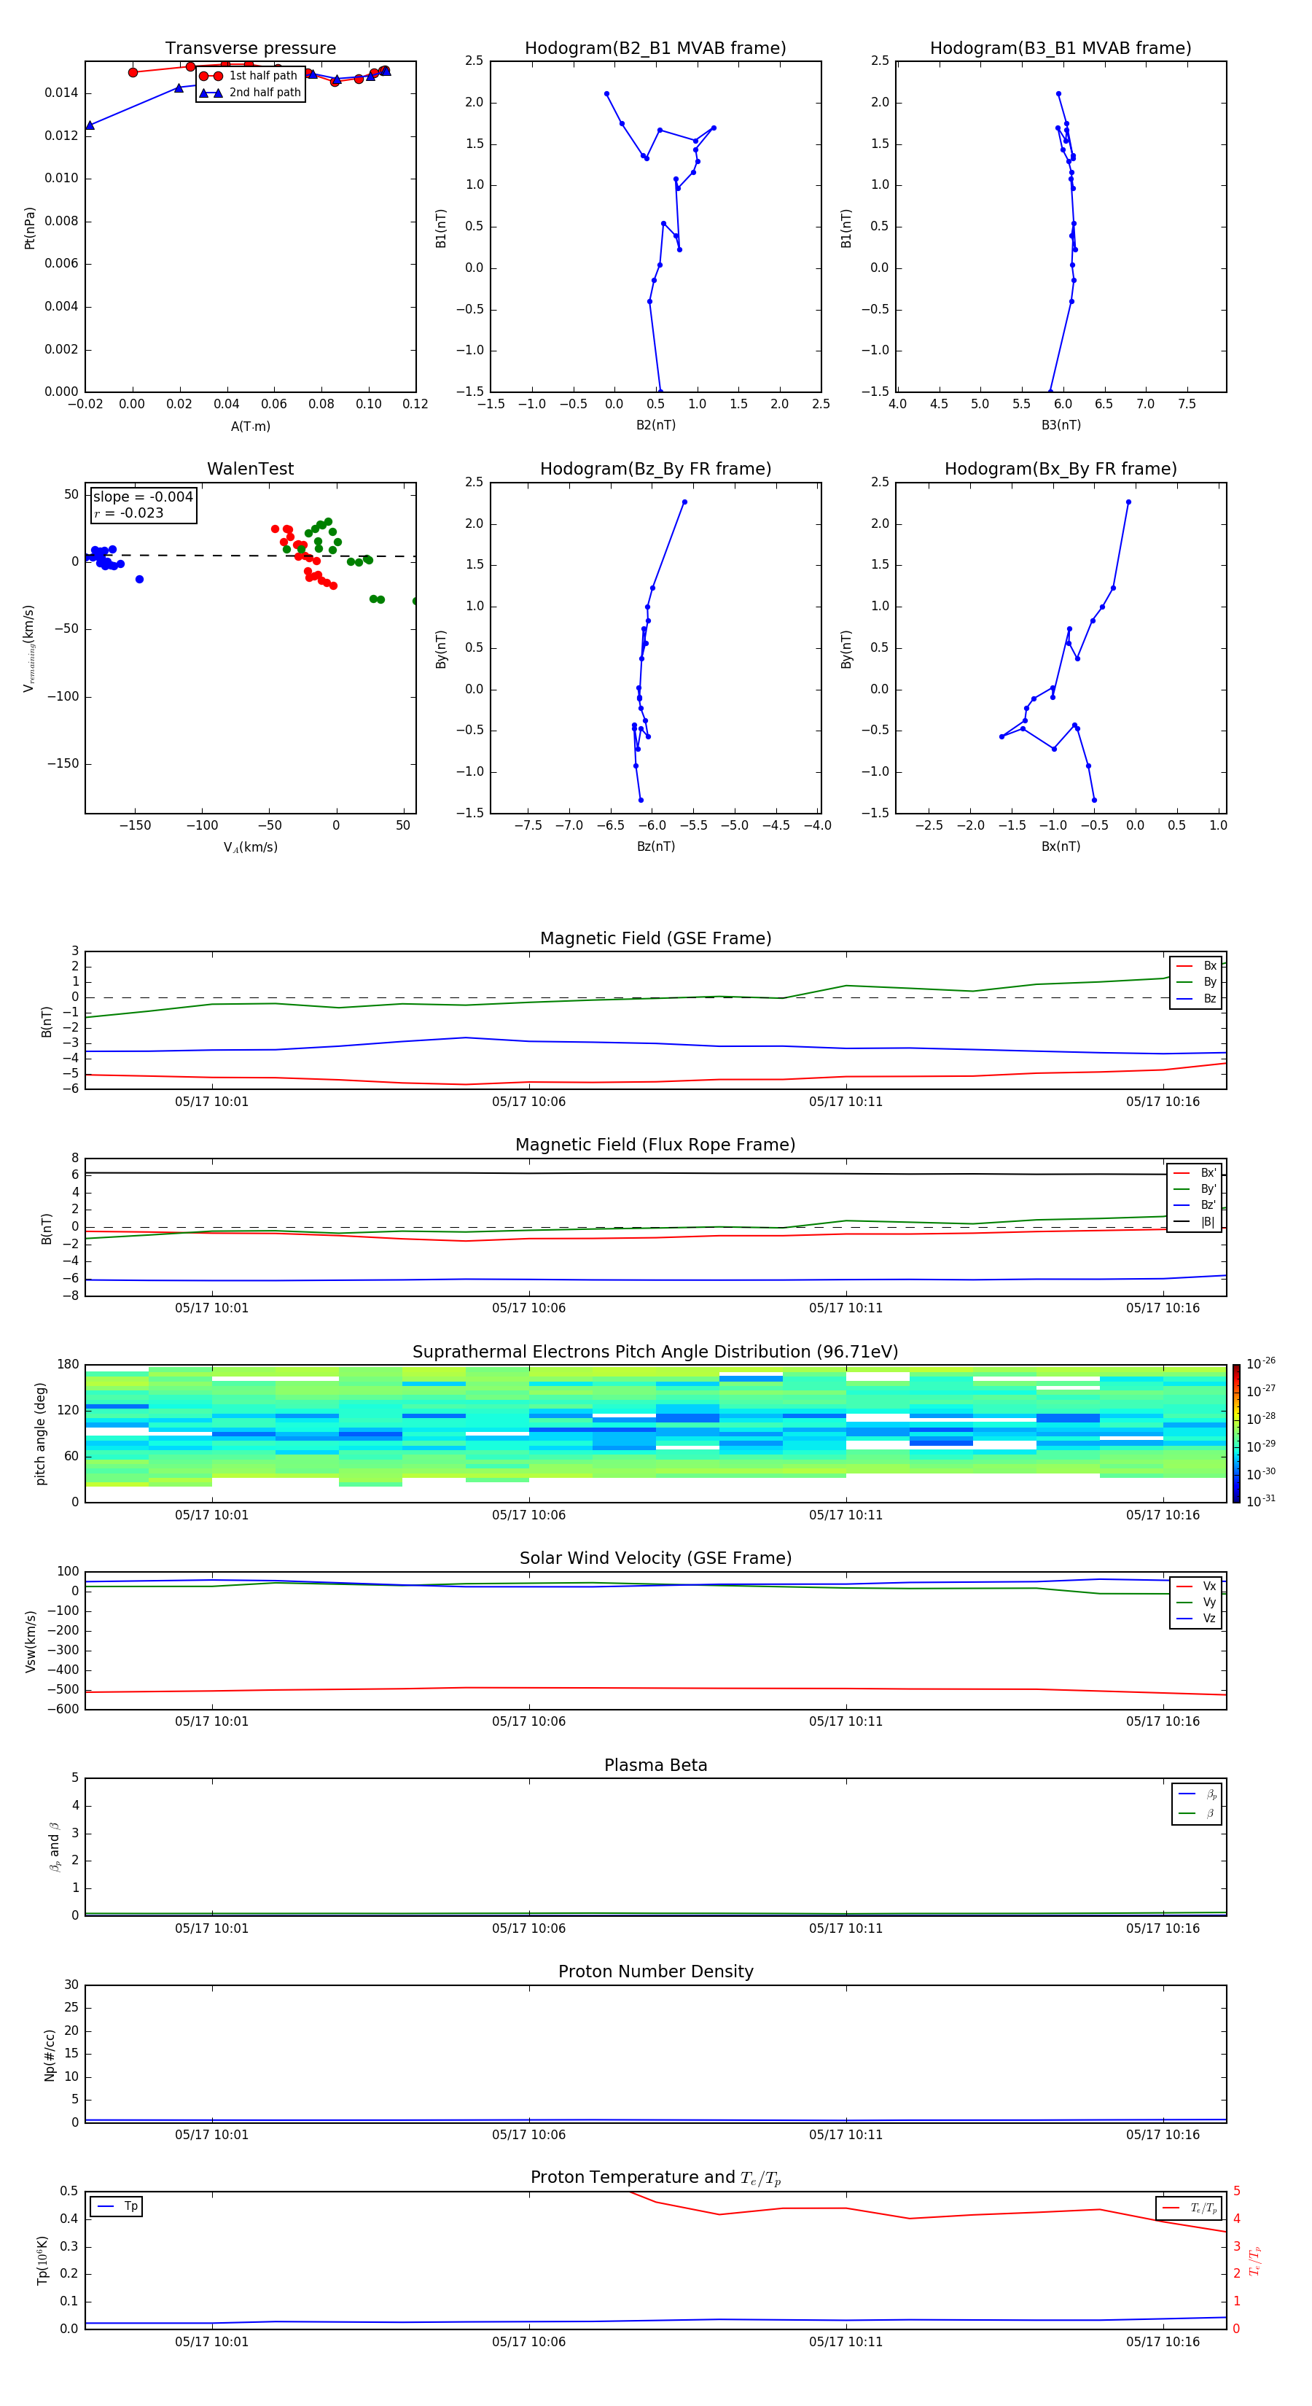Click 'Hodogram(B3_B1 MVAB frame)' title

click(x=1061, y=49)
